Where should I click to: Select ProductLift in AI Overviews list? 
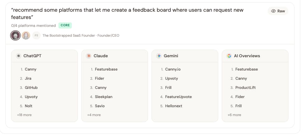[x=246, y=88]
